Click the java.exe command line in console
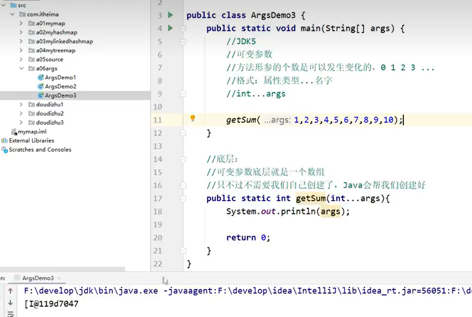Viewport: 472px width, 317px height. click(248, 290)
